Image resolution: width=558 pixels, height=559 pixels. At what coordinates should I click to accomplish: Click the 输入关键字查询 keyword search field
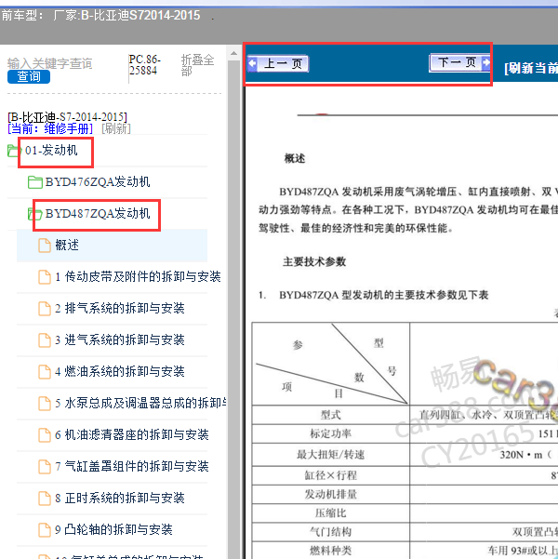click(50, 63)
